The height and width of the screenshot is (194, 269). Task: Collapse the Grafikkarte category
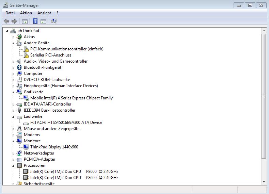pos(13,92)
